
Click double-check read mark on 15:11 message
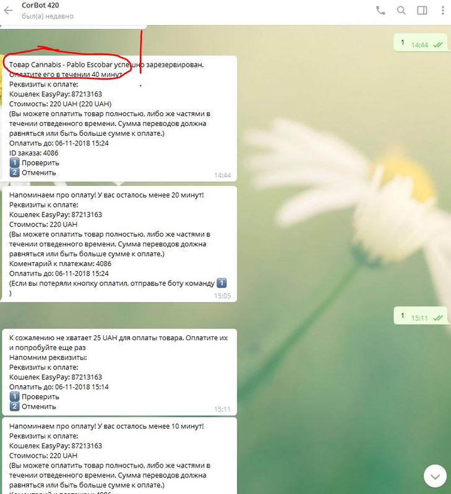(438, 318)
